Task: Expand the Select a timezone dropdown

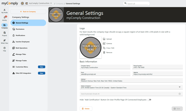Action: (x=180, y=87)
